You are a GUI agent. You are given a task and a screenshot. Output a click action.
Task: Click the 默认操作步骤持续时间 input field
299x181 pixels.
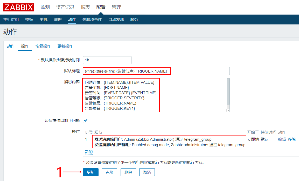pos(107,60)
